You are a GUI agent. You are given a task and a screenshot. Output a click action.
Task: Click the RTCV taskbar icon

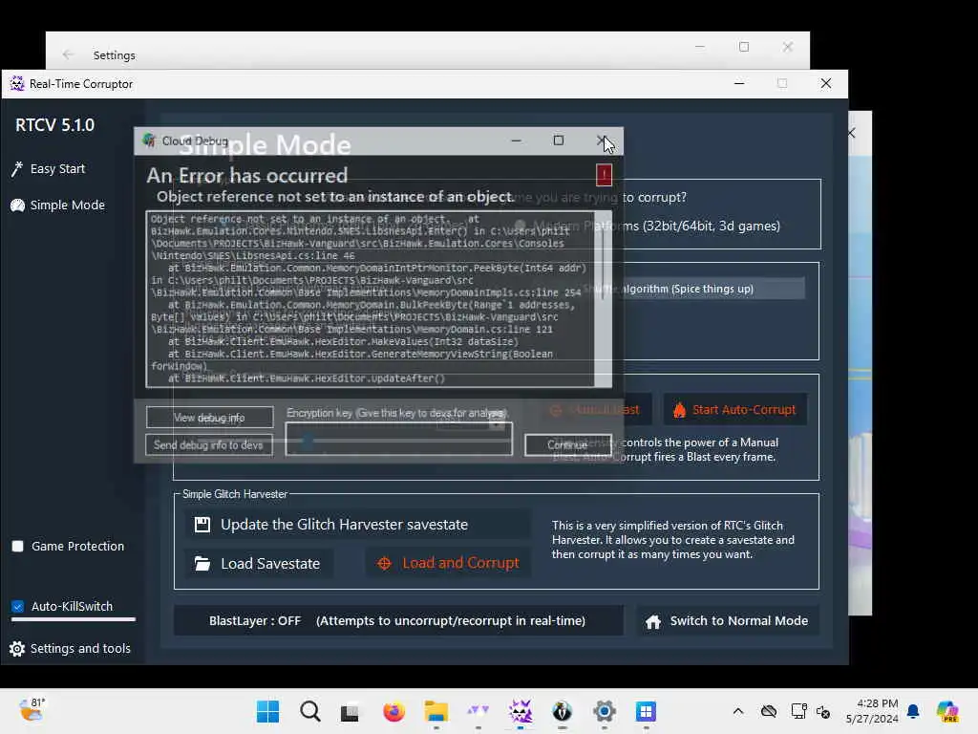pos(521,711)
